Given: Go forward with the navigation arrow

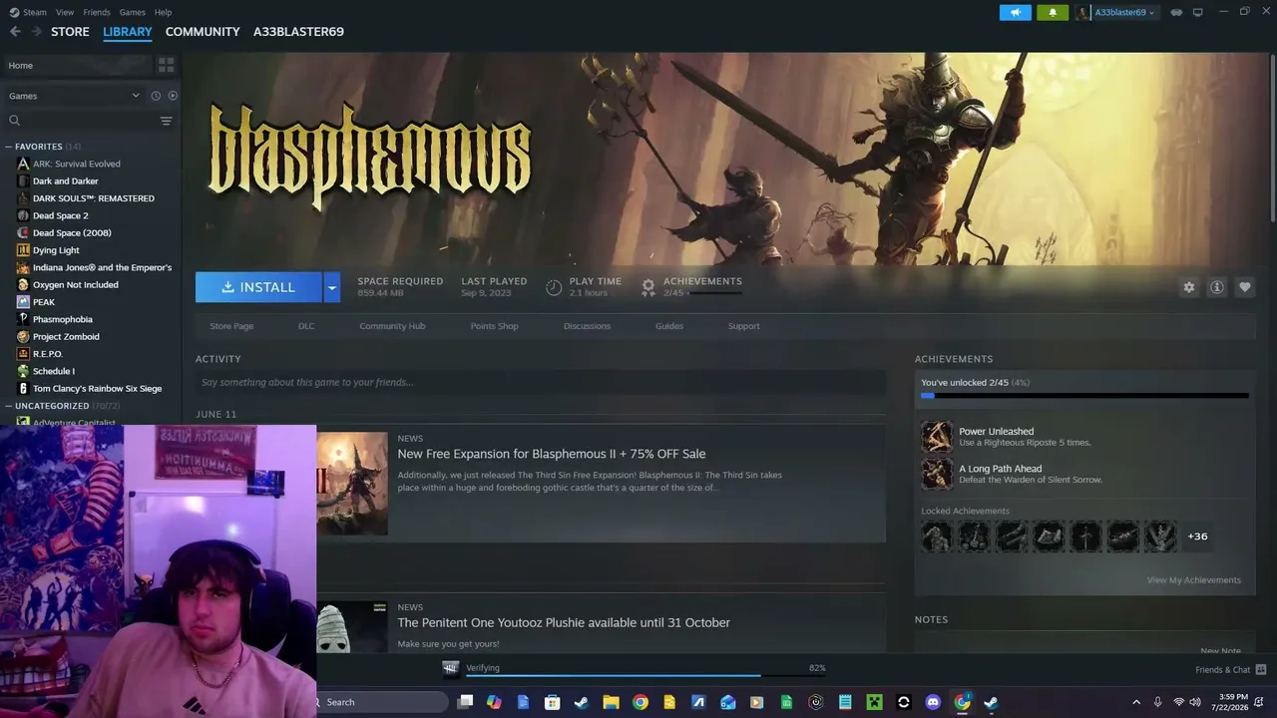Looking at the screenshot, I should tap(36, 32).
